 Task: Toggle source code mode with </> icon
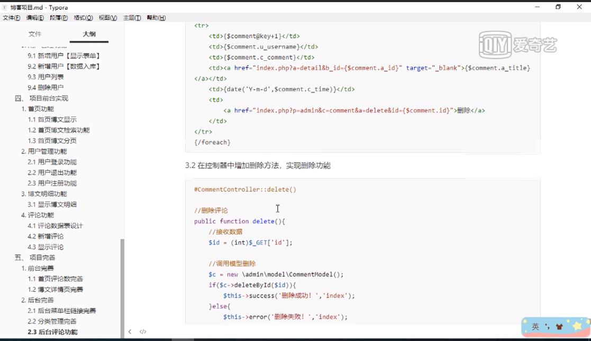point(142,331)
